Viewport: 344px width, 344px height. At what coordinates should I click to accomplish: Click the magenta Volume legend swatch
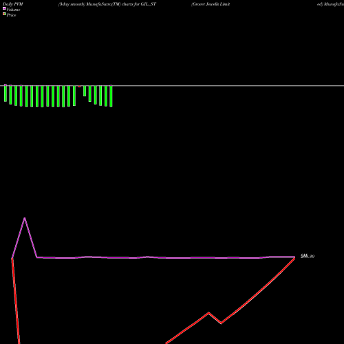(4, 8)
